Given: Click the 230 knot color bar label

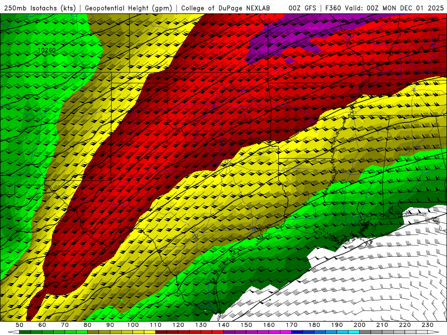Looking at the screenshot, I should (x=427, y=325).
